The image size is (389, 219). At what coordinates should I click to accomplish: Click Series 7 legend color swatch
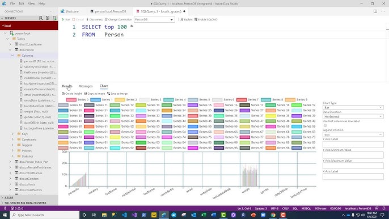(242, 100)
